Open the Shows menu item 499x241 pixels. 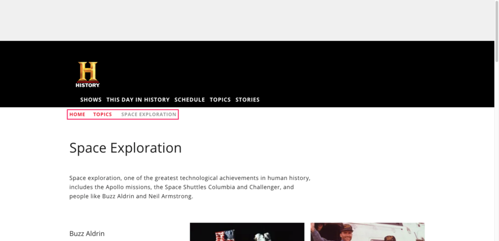coord(91,100)
